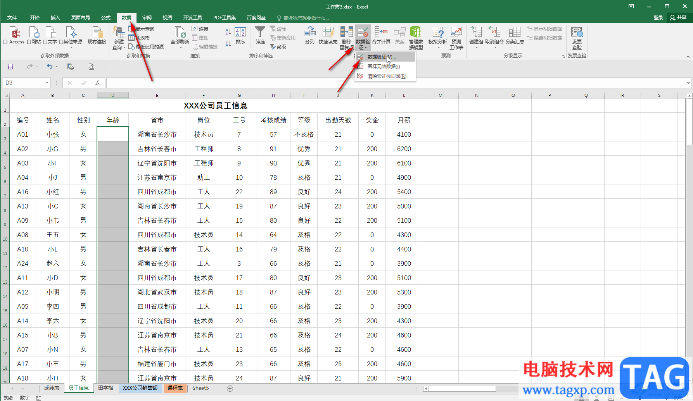The height and width of the screenshot is (401, 693).
Task: Click the Sign in button
Action: 658,17
